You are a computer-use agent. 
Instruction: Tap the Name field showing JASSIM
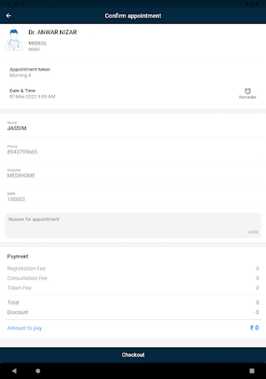(x=17, y=128)
